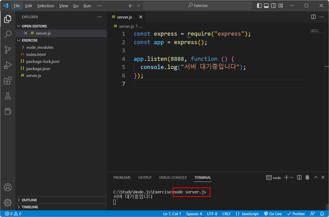
Task: Click the VS Code logo icon
Action: pyautogui.click(x=6, y=6)
